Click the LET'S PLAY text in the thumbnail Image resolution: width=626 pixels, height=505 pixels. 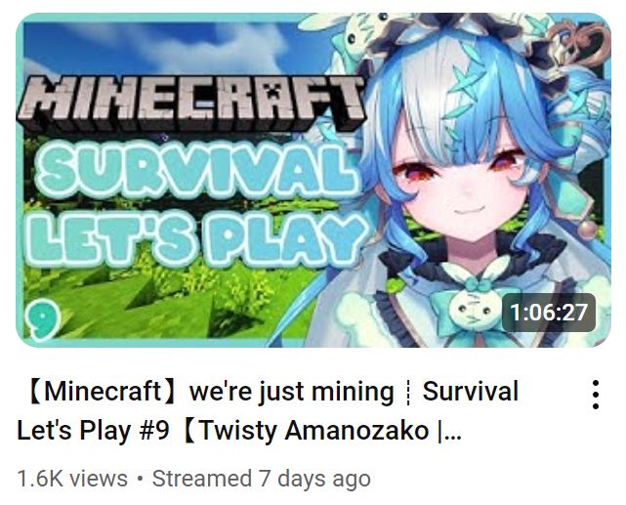[x=197, y=240]
